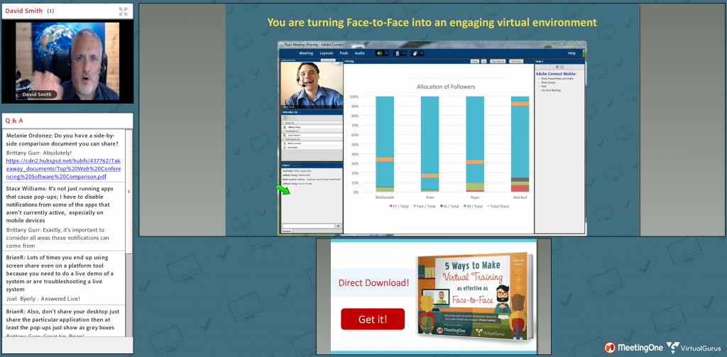727x357 pixels.
Task: Open the Note 4 pod options icon
Action: click(x=581, y=62)
